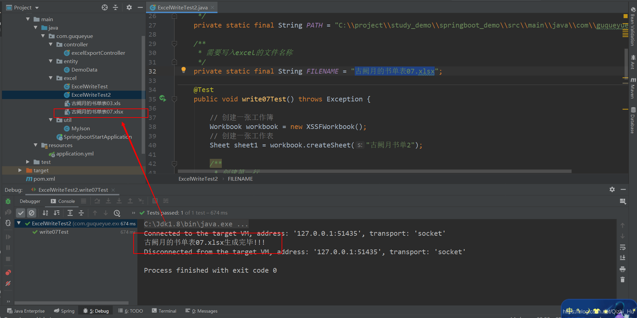Click the scroll to end console icon
Screen dimensions: 637x318
[623, 258]
